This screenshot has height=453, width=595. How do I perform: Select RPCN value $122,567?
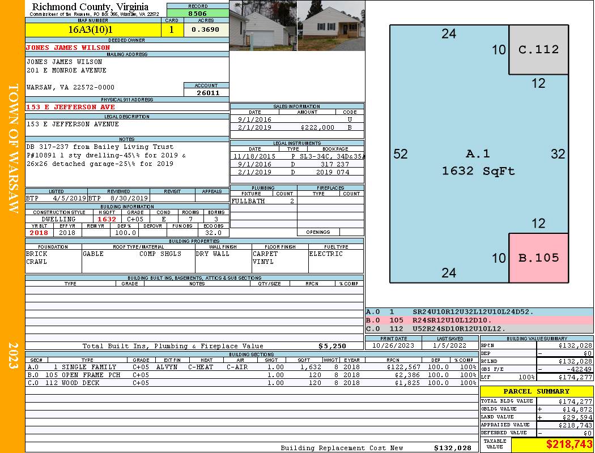tap(403, 367)
